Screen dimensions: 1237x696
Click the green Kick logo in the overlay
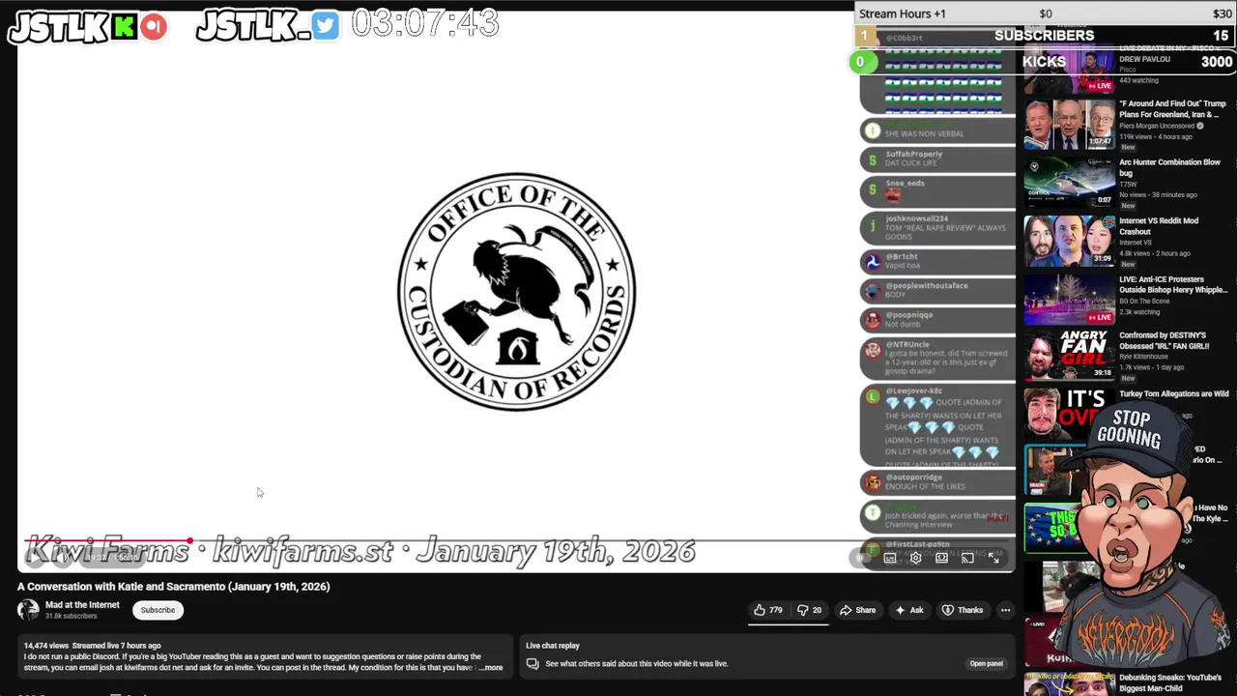[124, 27]
